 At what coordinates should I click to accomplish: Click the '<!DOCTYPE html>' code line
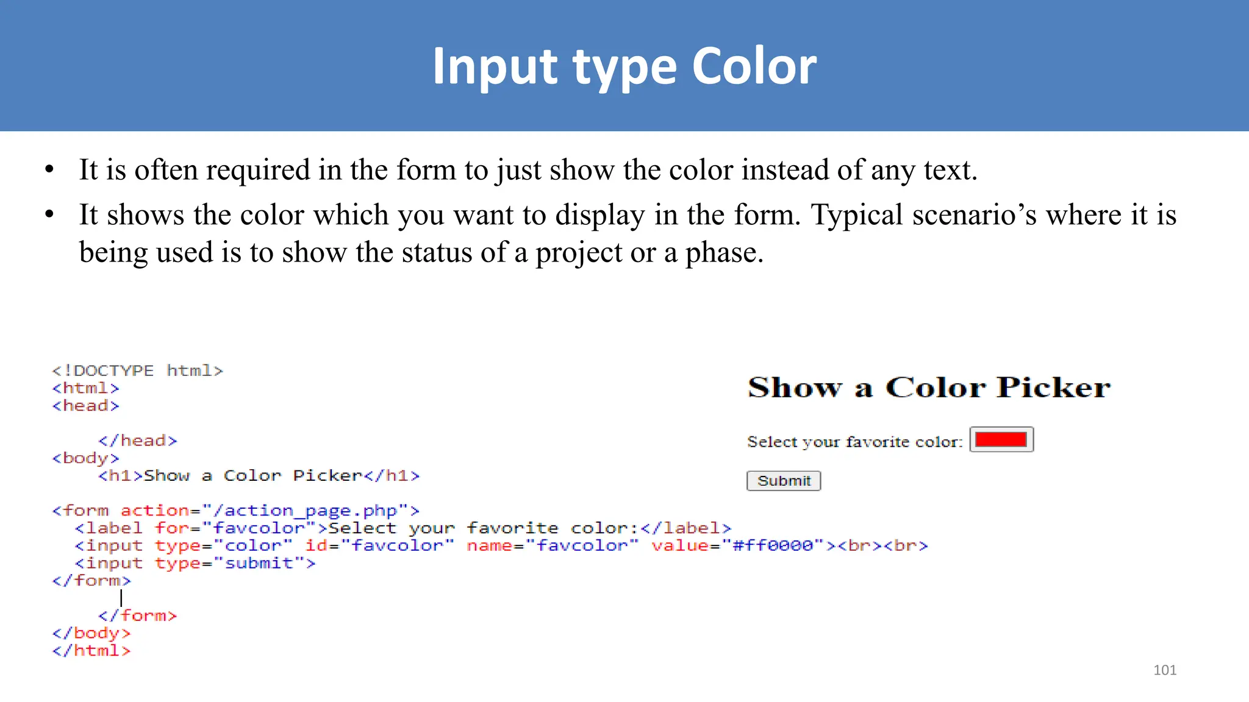pyautogui.click(x=138, y=370)
